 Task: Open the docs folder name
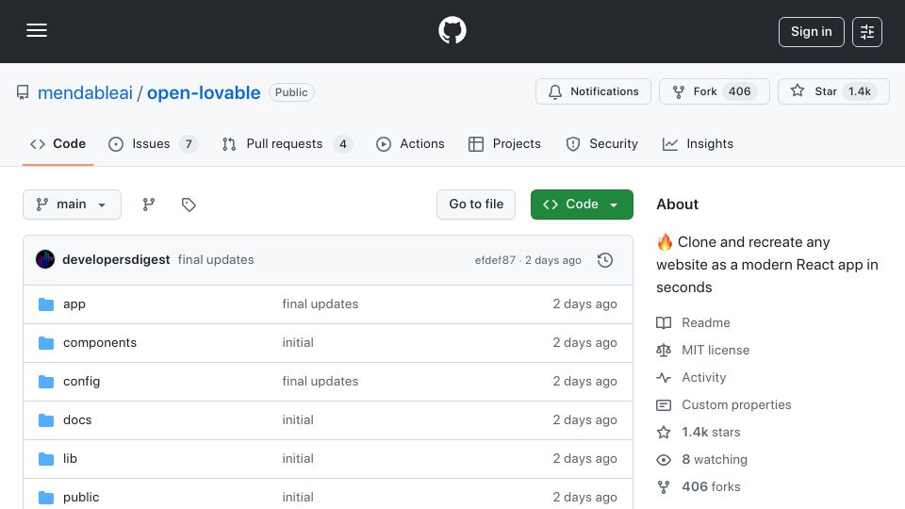tap(77, 420)
